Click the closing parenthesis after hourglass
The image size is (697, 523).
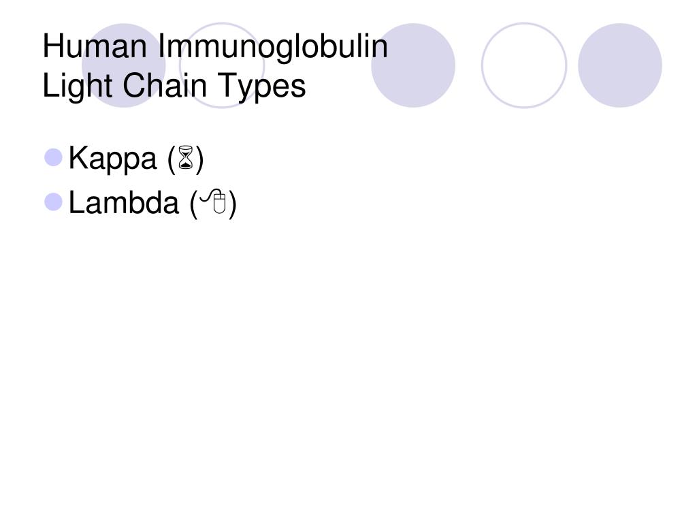pos(199,159)
